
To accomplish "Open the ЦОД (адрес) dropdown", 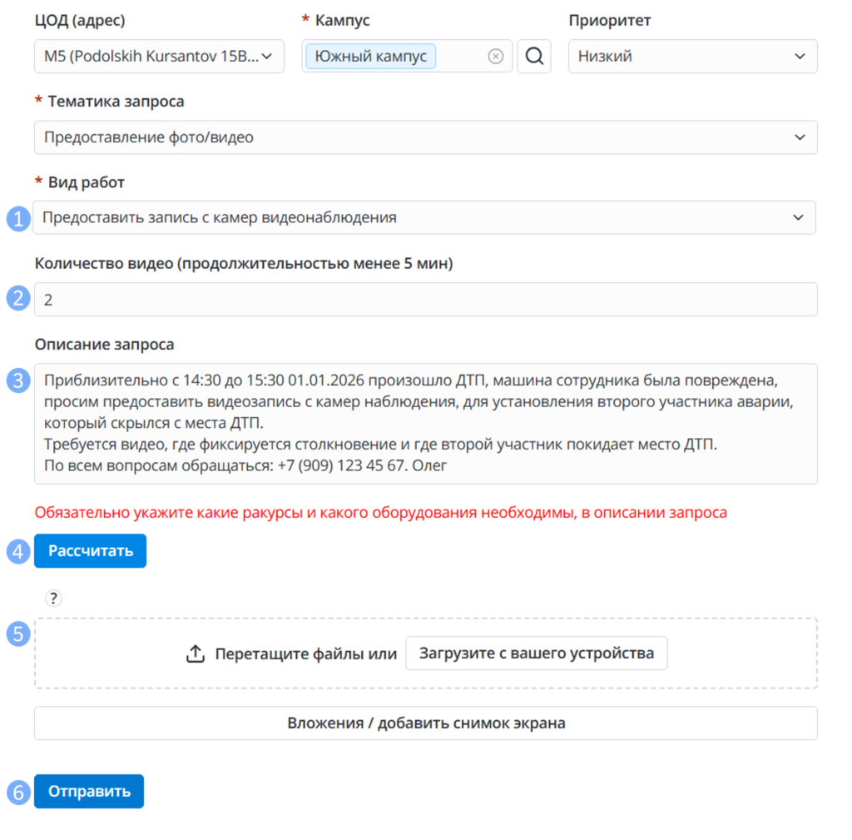I will [159, 56].
